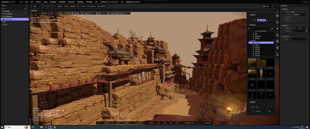Click the weather cloud icon in side toolbar
Image resolution: width=310 pixels, height=129 pixels.
(x=277, y=41)
